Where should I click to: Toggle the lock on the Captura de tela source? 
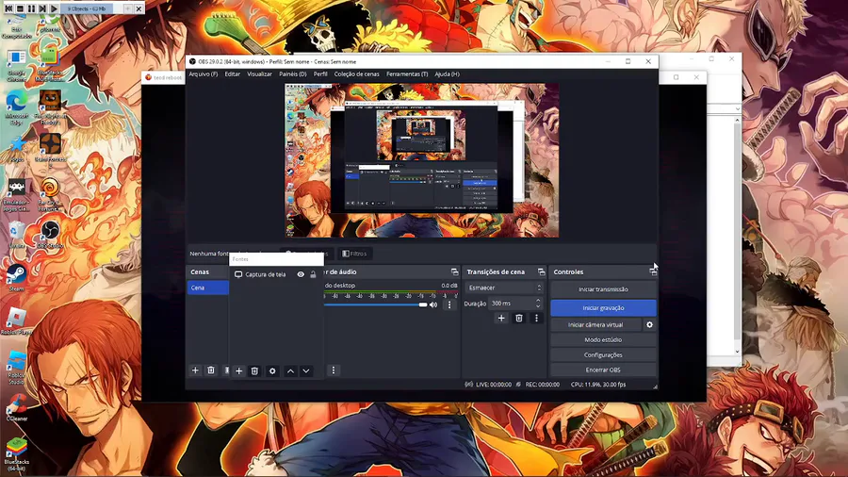pos(313,274)
